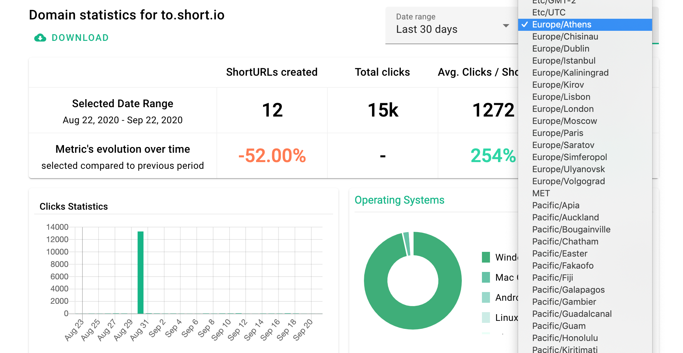Select Europe/Istanbul timezone option
Viewport: 683px width, 353px height.
coord(564,61)
